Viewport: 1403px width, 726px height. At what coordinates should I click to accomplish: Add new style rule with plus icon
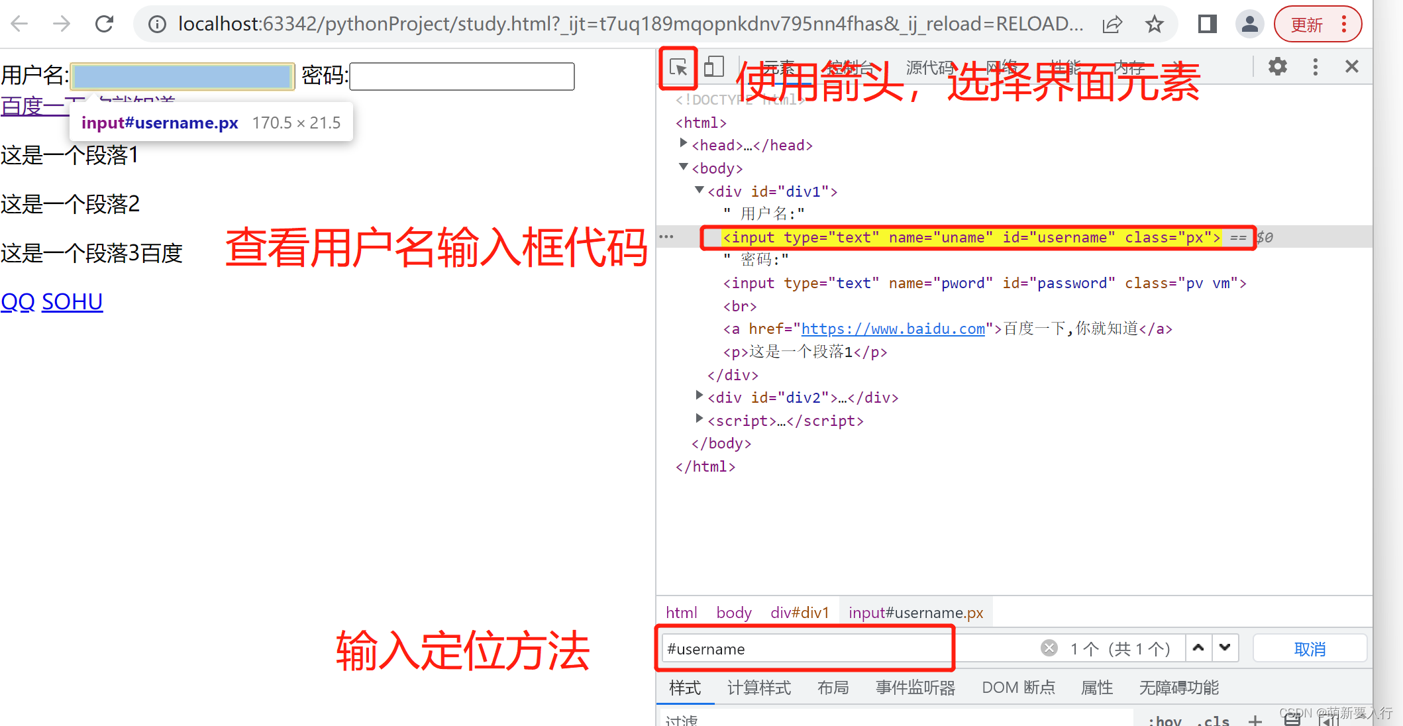pyautogui.click(x=1255, y=720)
